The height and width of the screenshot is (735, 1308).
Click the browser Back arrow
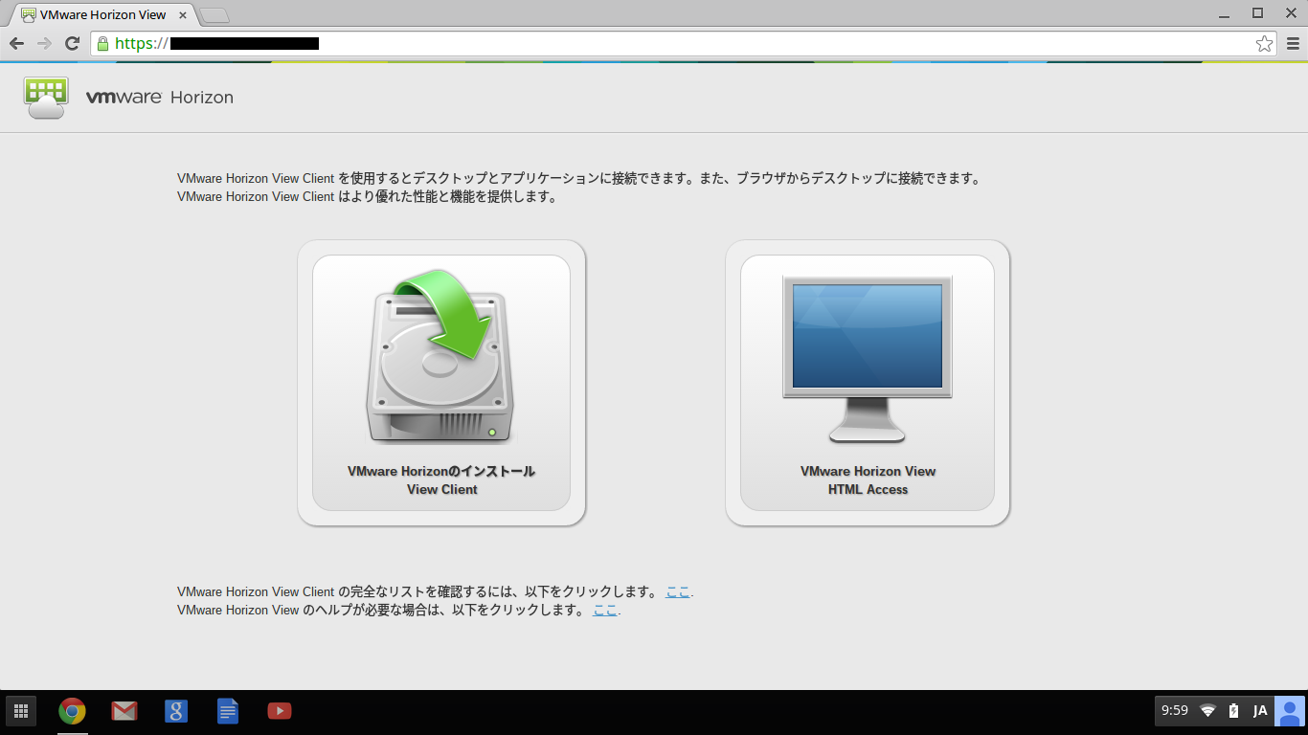coord(16,43)
